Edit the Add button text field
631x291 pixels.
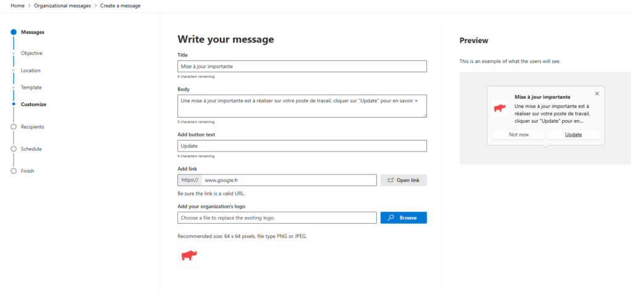[302, 146]
